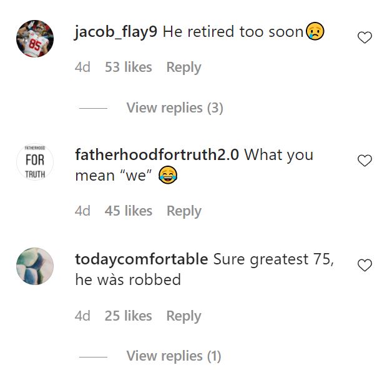The width and height of the screenshot is (382, 380).
Task: Expand View replies (3) under jacob_flay9
Action: [174, 108]
